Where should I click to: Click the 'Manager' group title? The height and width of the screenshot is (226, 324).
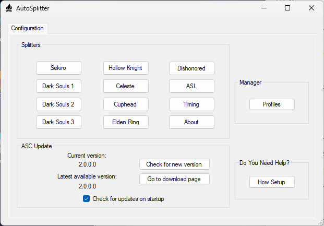(x=250, y=82)
